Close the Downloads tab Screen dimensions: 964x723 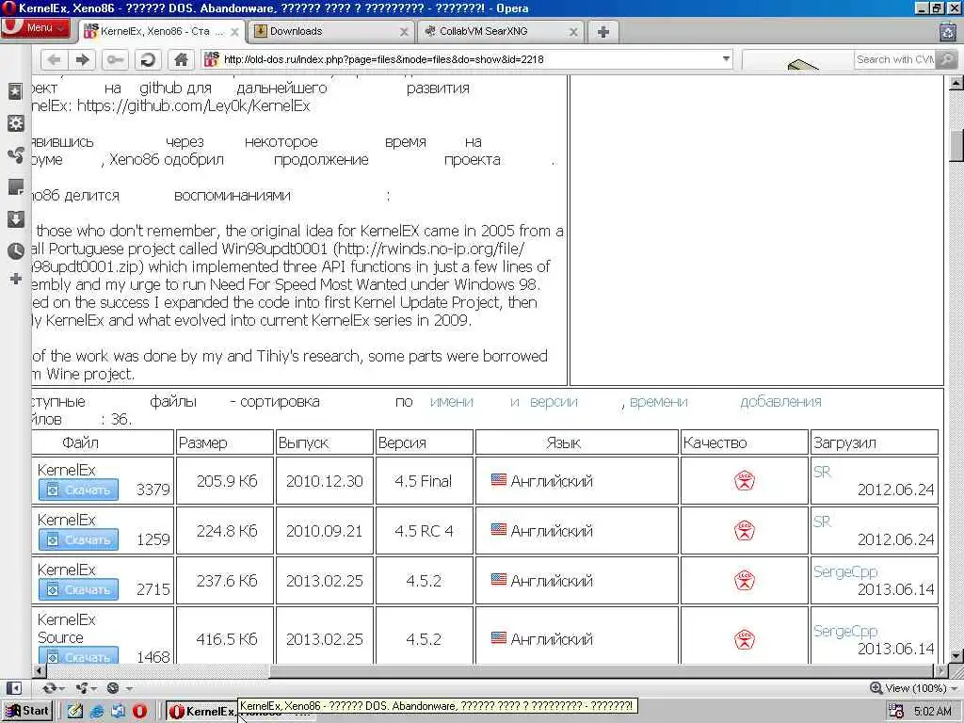tap(404, 32)
